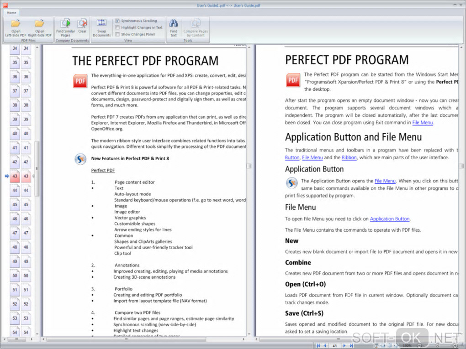The image size is (466, 349).
Task: Open Left-Side PDF file
Action: pos(16,28)
